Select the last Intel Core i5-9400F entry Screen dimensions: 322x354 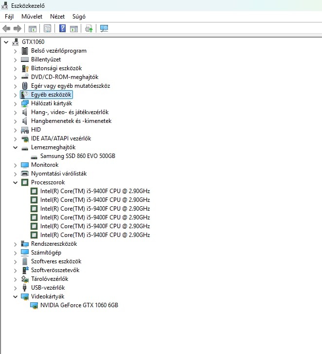[x=95, y=235]
